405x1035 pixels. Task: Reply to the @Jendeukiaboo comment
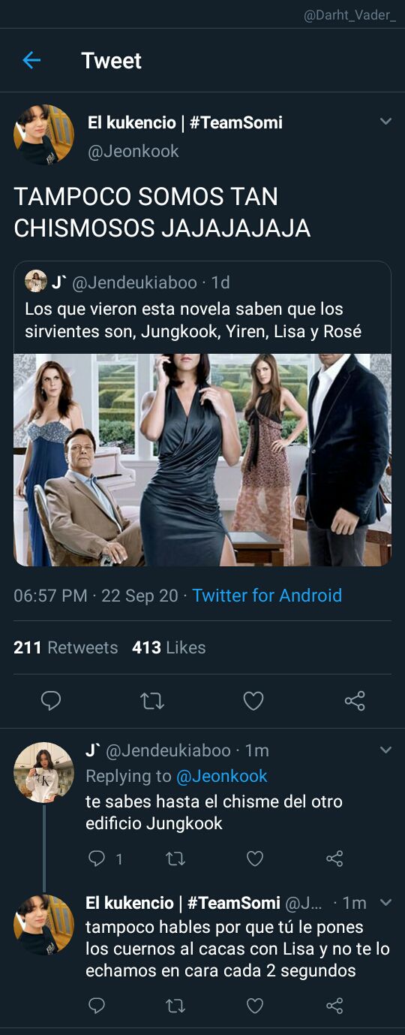97,858
